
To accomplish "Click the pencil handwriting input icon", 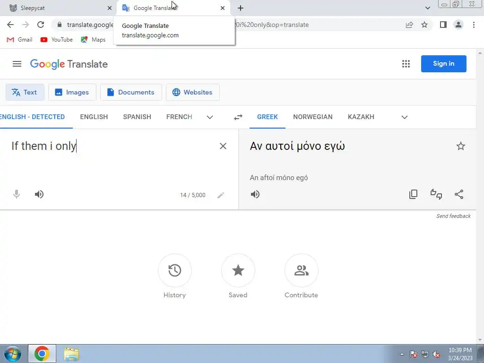I will (221, 195).
